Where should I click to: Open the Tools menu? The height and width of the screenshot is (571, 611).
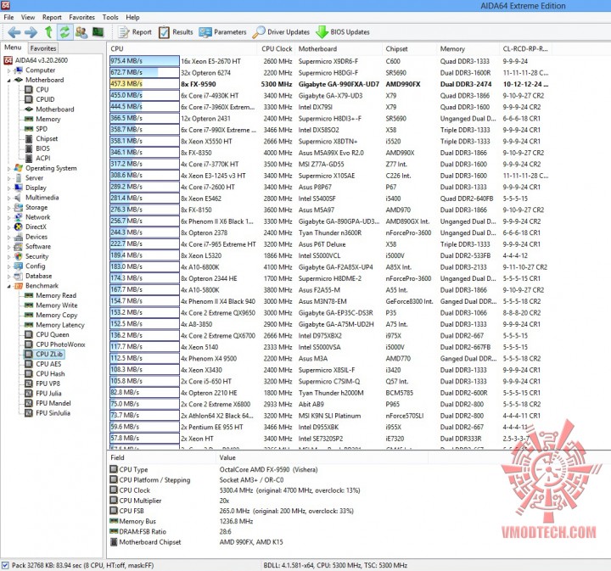click(x=110, y=17)
